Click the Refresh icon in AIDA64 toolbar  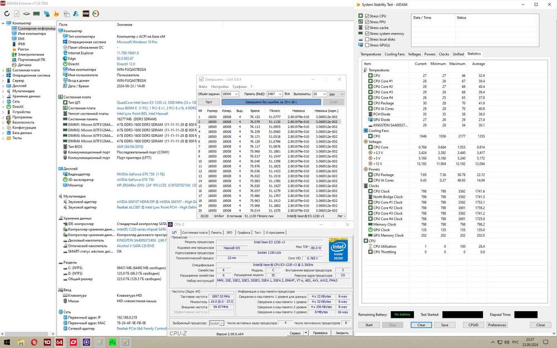[x=7, y=14]
